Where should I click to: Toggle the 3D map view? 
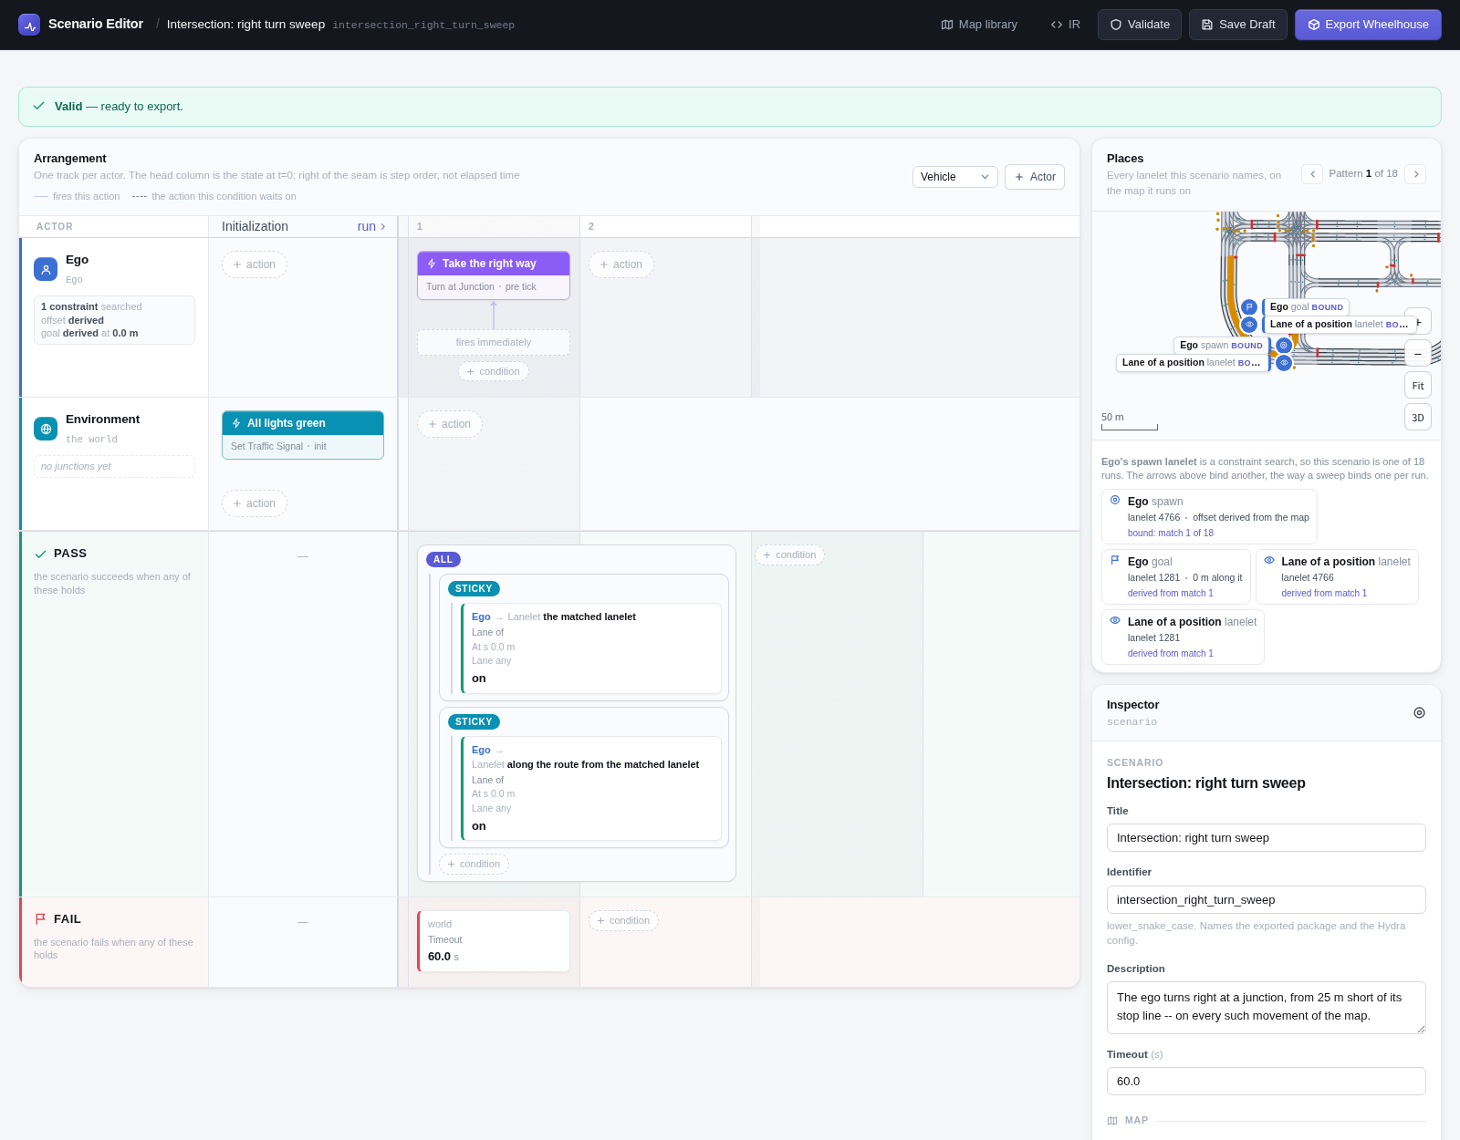coord(1418,418)
